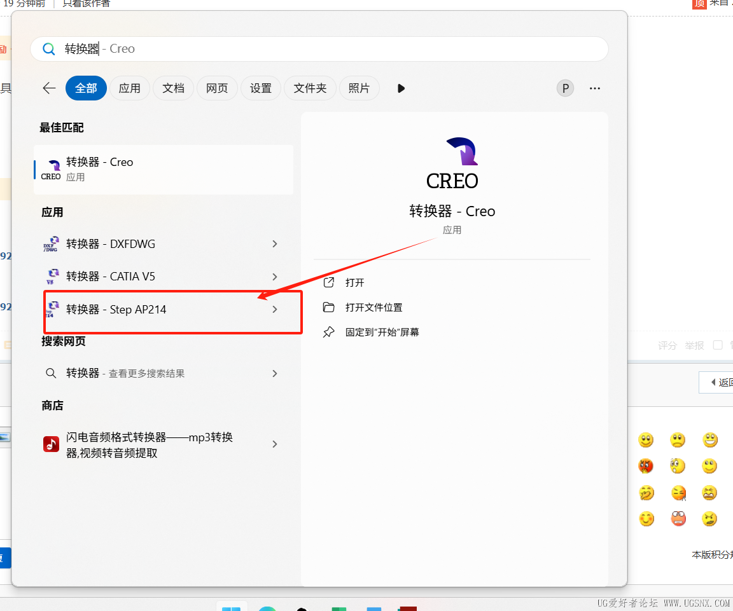Switch to the 应用 filter tab
733x611 pixels.
pyautogui.click(x=130, y=88)
